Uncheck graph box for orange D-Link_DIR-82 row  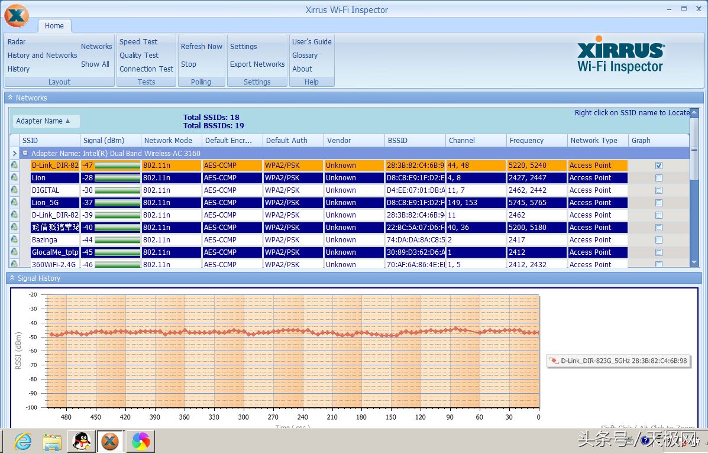click(x=659, y=166)
